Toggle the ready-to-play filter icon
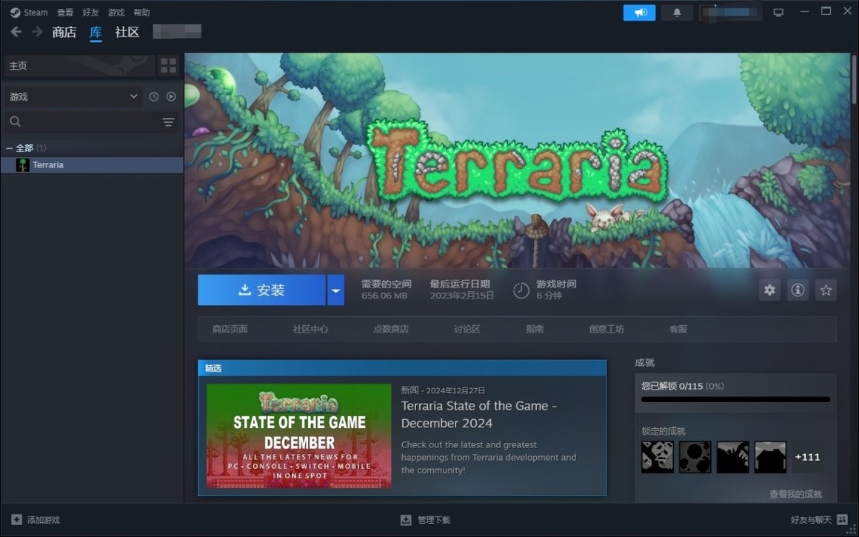Image resolution: width=859 pixels, height=537 pixels. [172, 96]
